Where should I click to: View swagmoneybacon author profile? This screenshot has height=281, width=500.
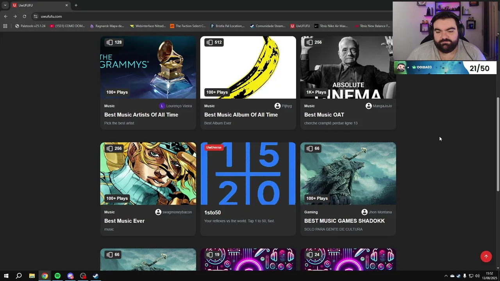(173, 212)
